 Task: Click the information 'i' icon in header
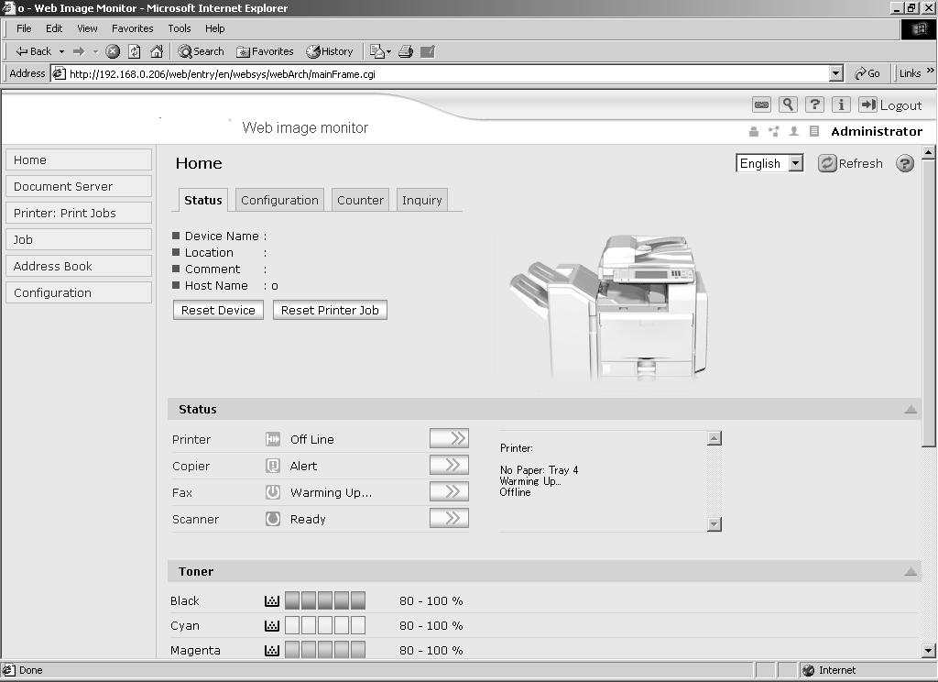pos(841,104)
